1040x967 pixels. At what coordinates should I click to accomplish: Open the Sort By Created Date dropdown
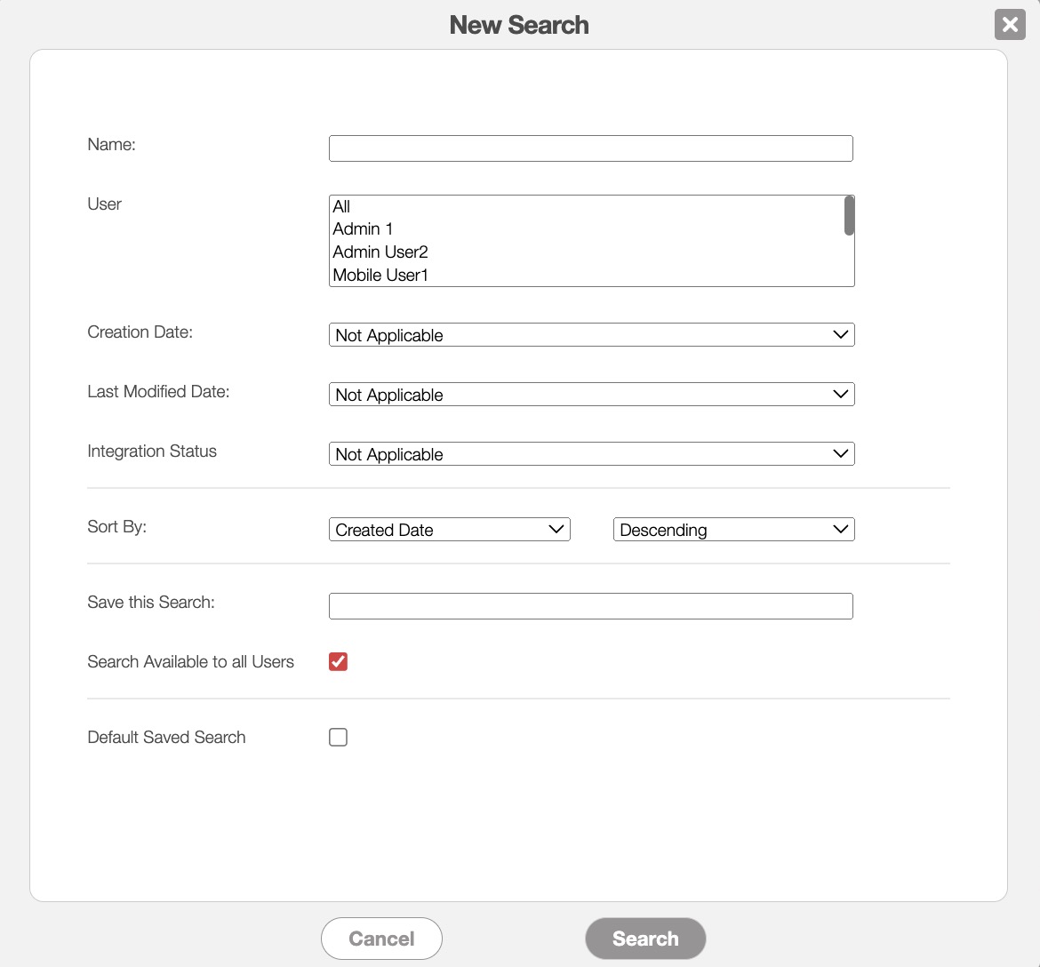(x=449, y=530)
